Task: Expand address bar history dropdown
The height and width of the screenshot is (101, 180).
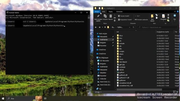Action: 130,27
